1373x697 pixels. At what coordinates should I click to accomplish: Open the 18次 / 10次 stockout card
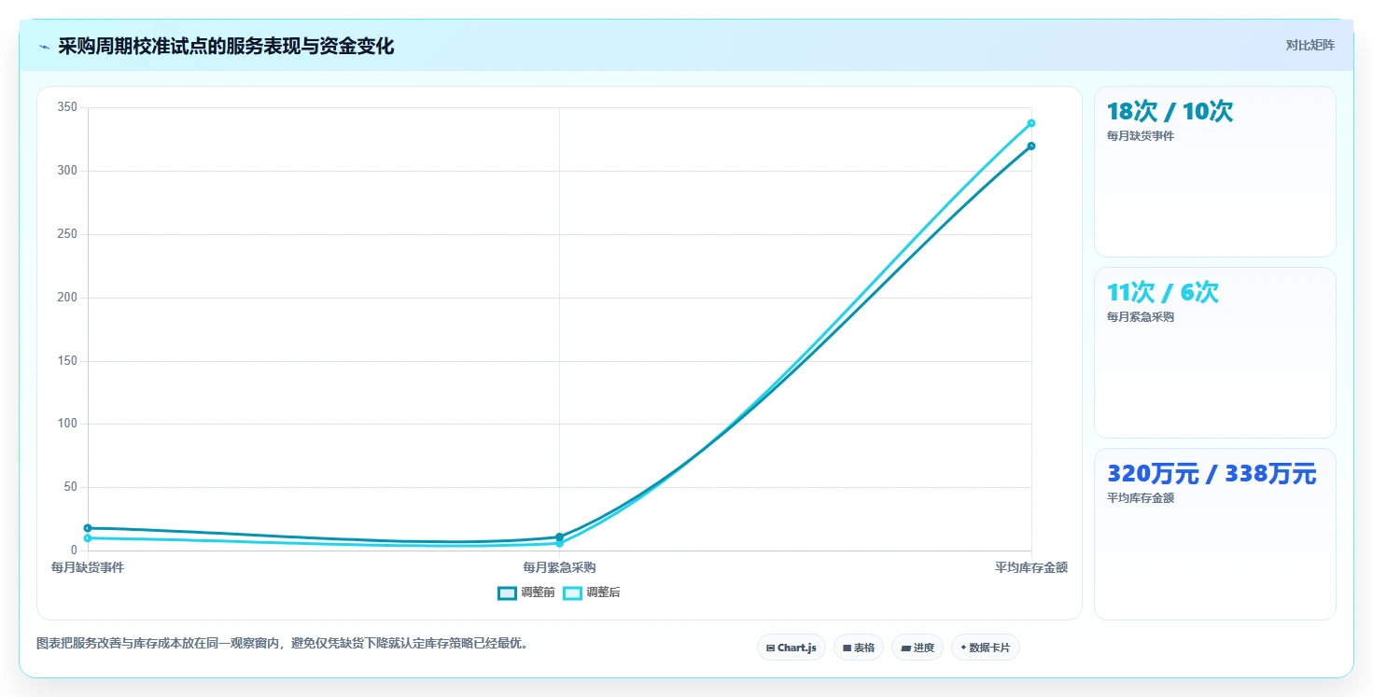click(1215, 172)
